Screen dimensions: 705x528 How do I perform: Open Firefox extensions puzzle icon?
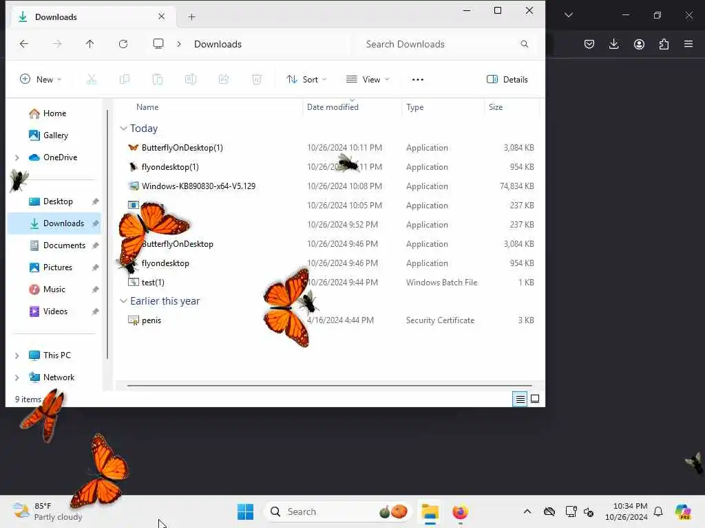point(664,44)
